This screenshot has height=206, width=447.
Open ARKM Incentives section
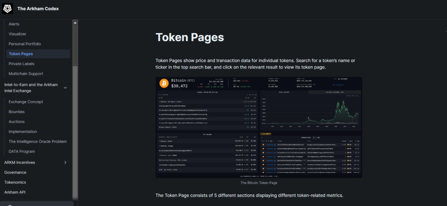pos(20,162)
